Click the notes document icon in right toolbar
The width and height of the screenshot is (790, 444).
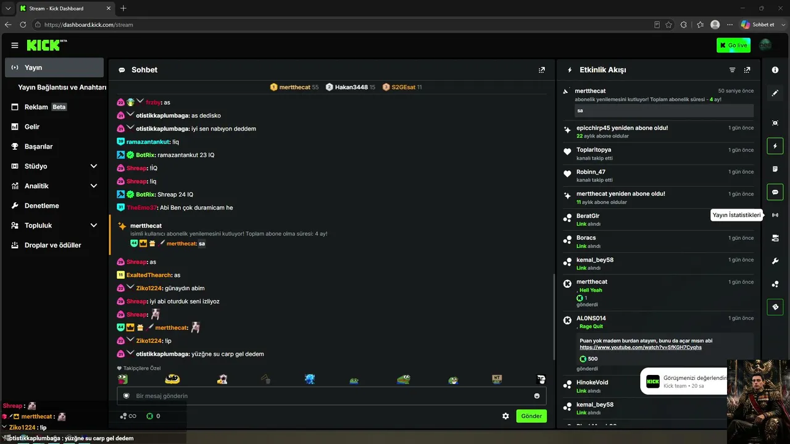pyautogui.click(x=775, y=169)
